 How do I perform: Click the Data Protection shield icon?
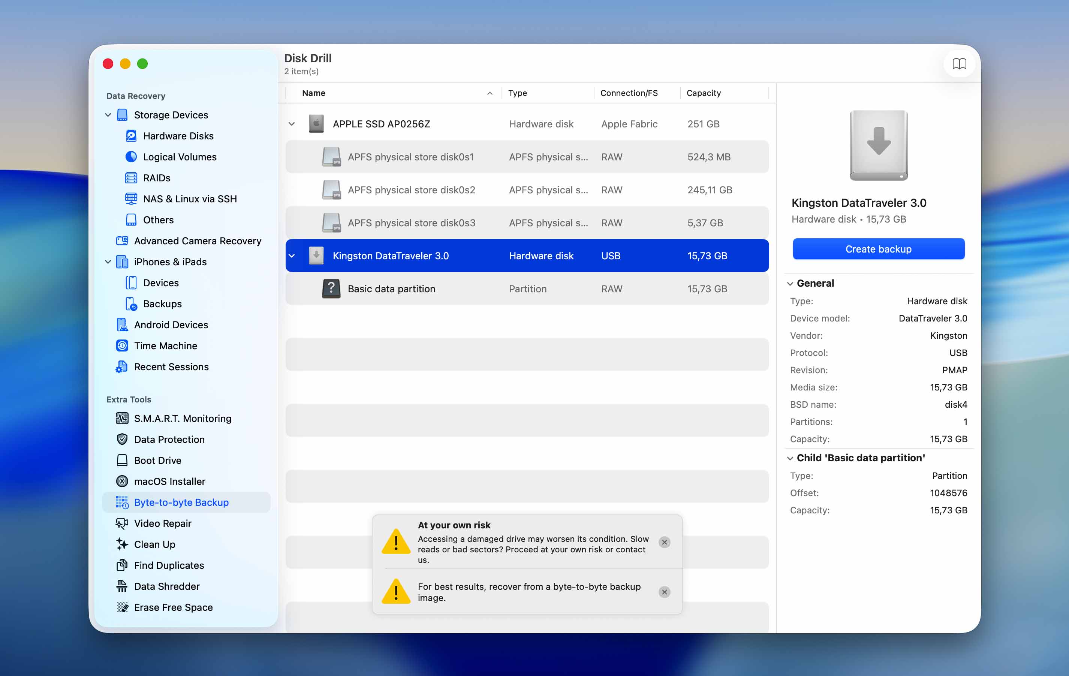(x=122, y=439)
